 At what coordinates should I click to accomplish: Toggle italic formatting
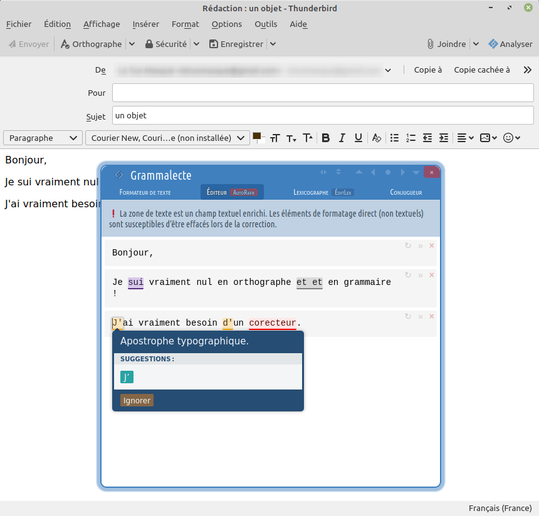point(342,138)
